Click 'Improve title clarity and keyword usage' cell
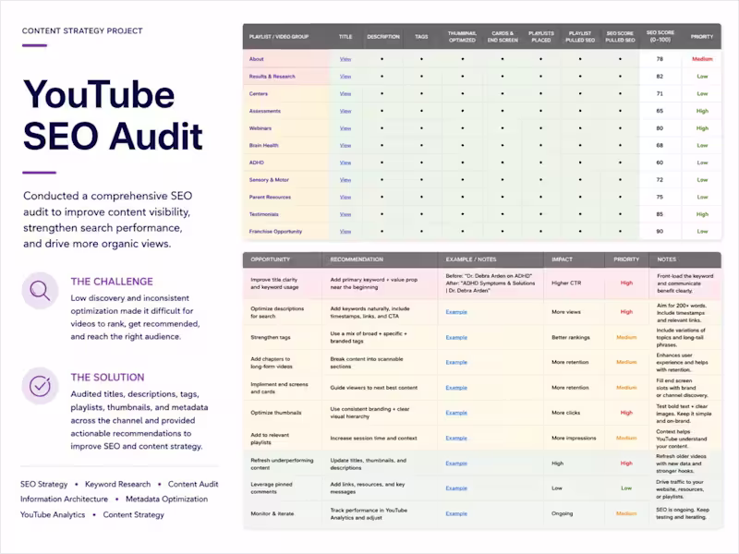 [274, 283]
